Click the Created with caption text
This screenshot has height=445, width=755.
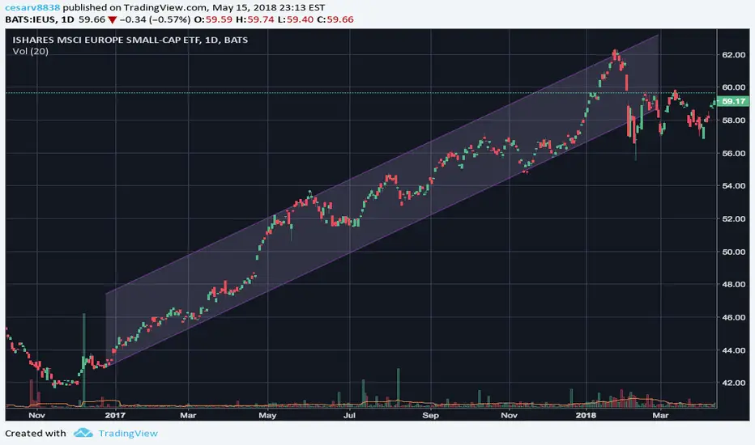click(x=35, y=434)
